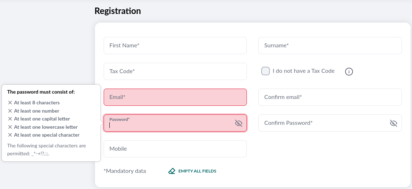Click the eraser icon beside Empty All Fields
Image resolution: width=412 pixels, height=189 pixels.
172,171
